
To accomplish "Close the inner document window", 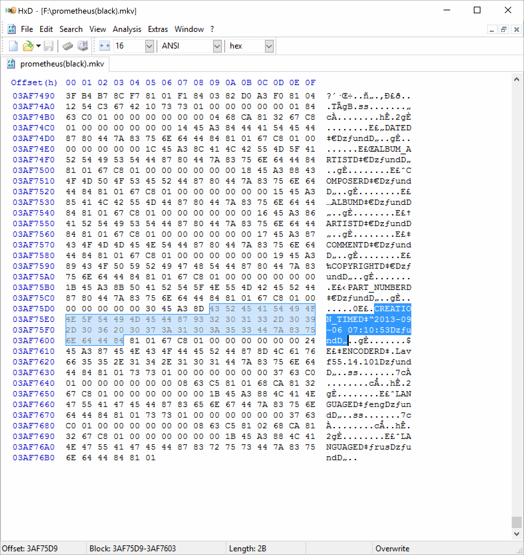I will (x=516, y=30).
